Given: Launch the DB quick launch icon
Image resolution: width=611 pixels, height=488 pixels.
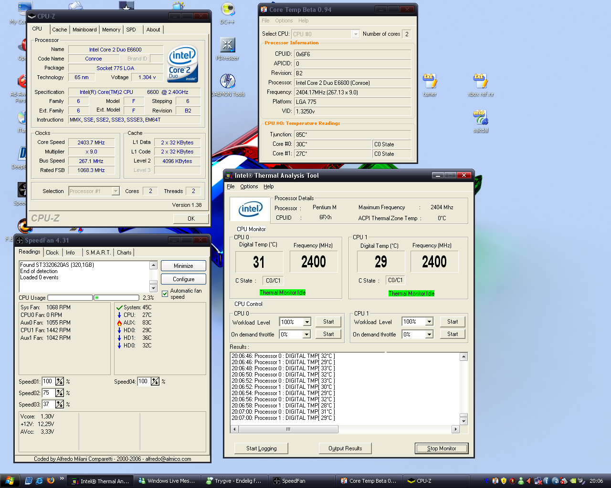Looking at the screenshot, I should [x=28, y=481].
